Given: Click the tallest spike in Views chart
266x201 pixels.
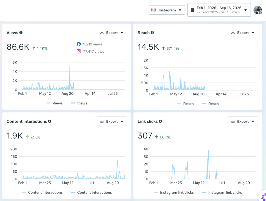Looking at the screenshot, I should pyautogui.click(x=70, y=66).
